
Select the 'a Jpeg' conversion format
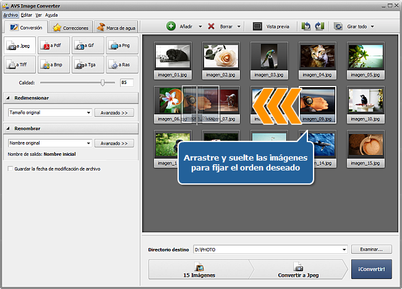[x=20, y=46]
